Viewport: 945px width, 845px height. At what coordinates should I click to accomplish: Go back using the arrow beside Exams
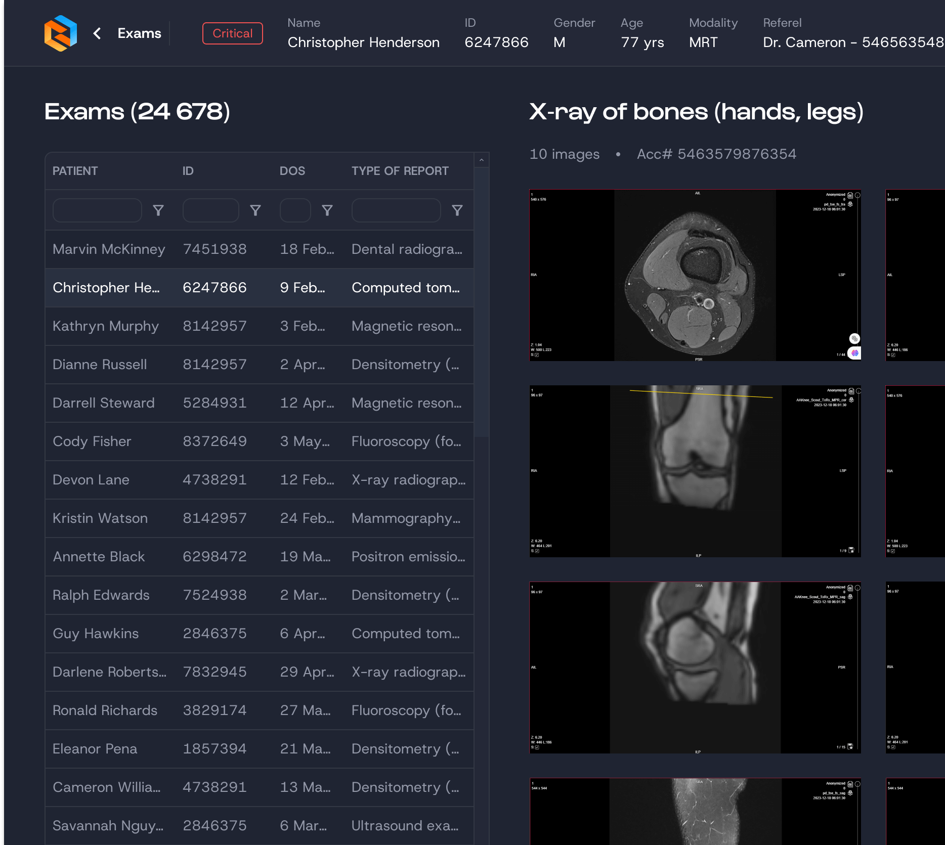coord(97,33)
